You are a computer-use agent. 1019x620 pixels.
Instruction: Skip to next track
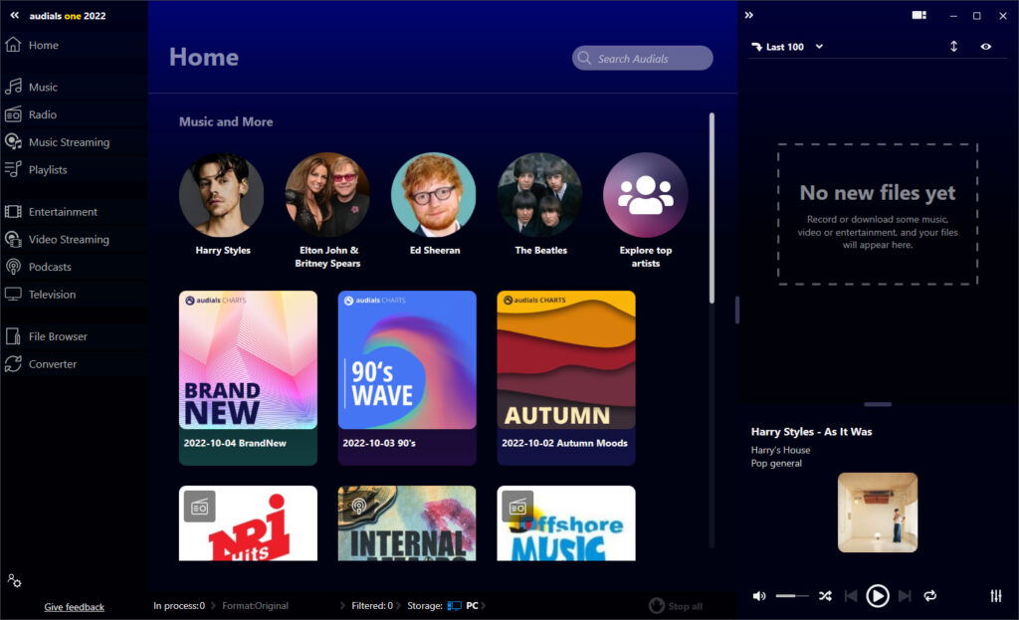[905, 596]
